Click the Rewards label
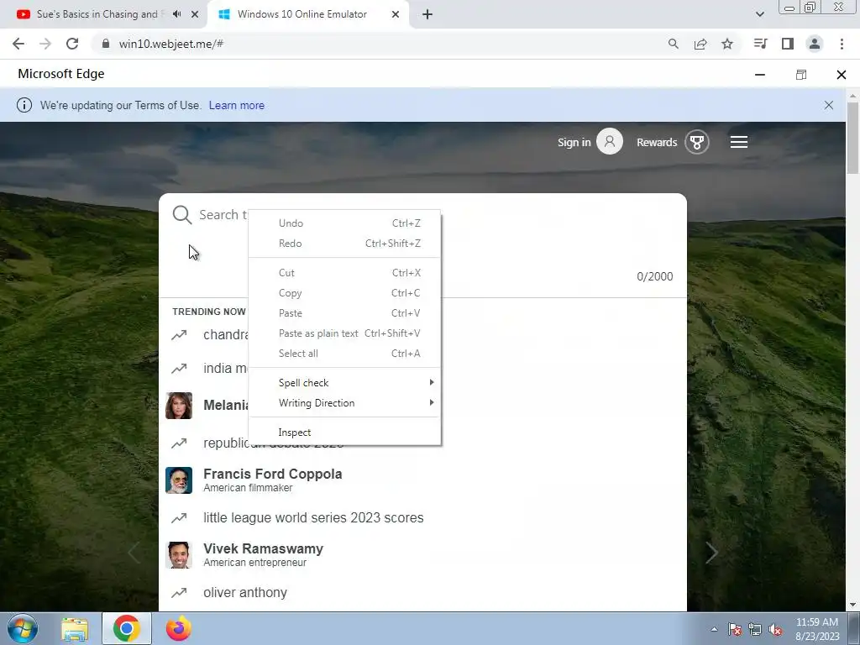 [657, 143]
